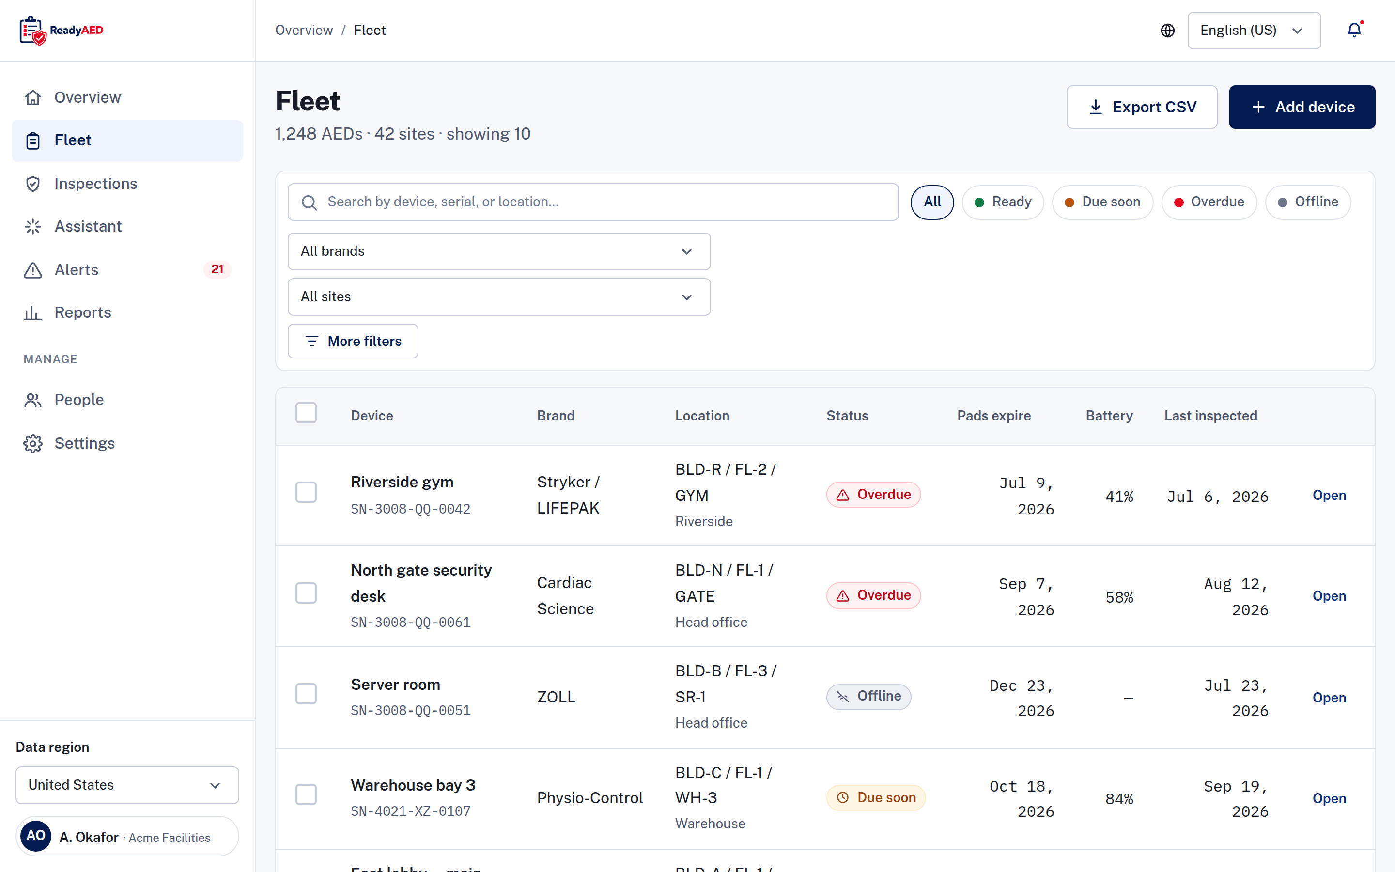The width and height of the screenshot is (1395, 872).
Task: Open the Riverside gym device link
Action: point(1329,496)
